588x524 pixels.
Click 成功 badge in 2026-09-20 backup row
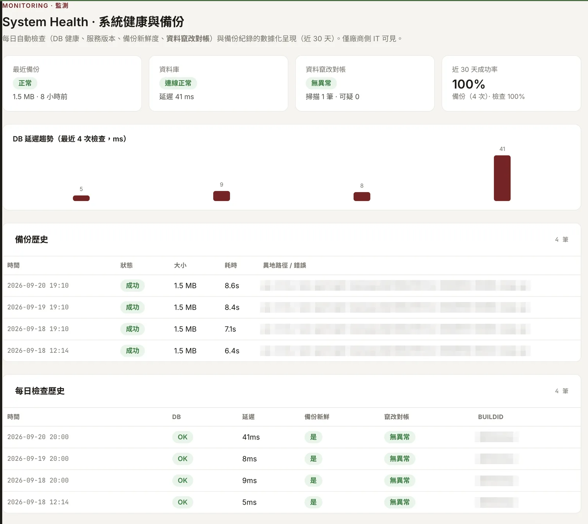(x=133, y=286)
